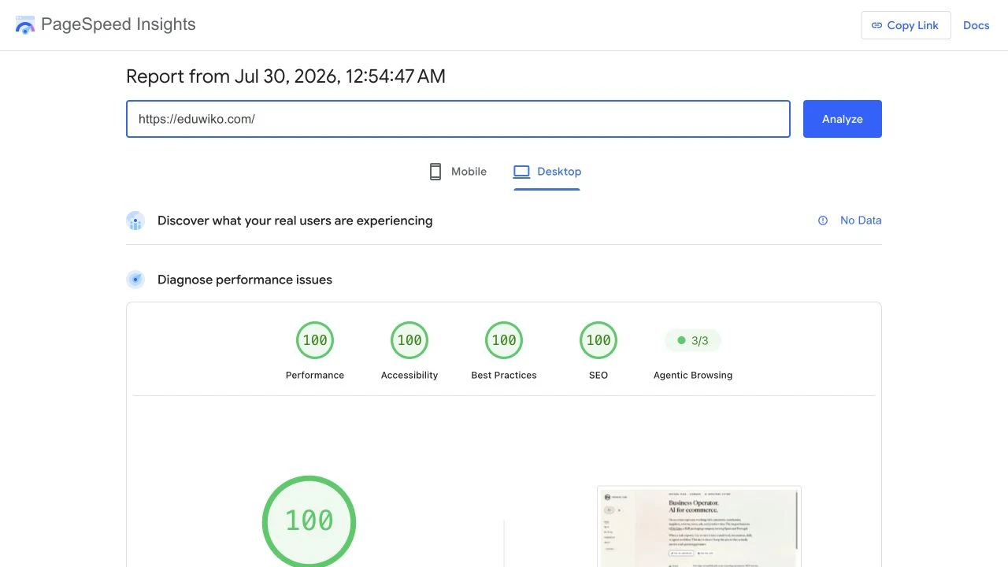Click the diagnose performance section icon
Image resolution: width=1008 pixels, height=567 pixels.
pos(135,280)
